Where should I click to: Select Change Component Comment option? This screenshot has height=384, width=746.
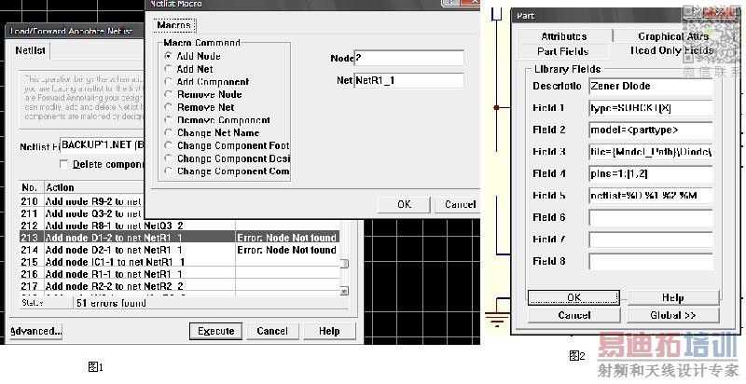pos(168,171)
